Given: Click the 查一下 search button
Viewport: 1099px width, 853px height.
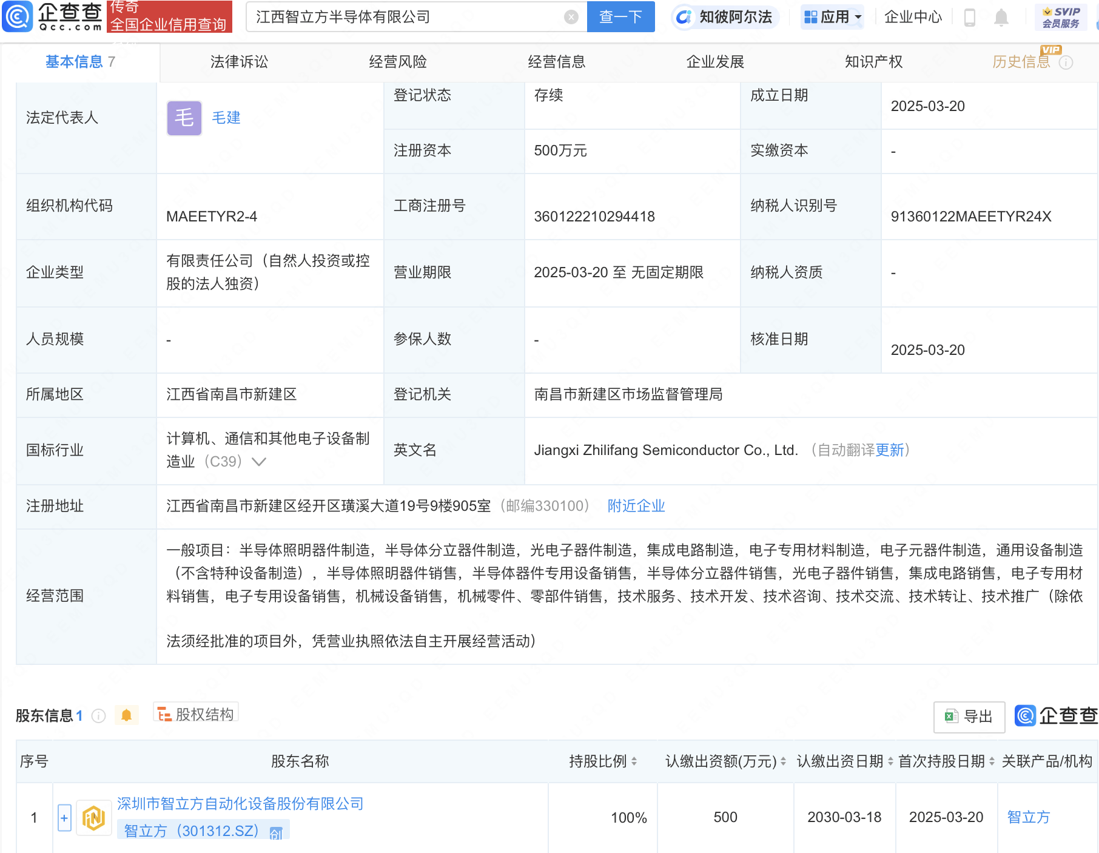Looking at the screenshot, I should [x=620, y=17].
